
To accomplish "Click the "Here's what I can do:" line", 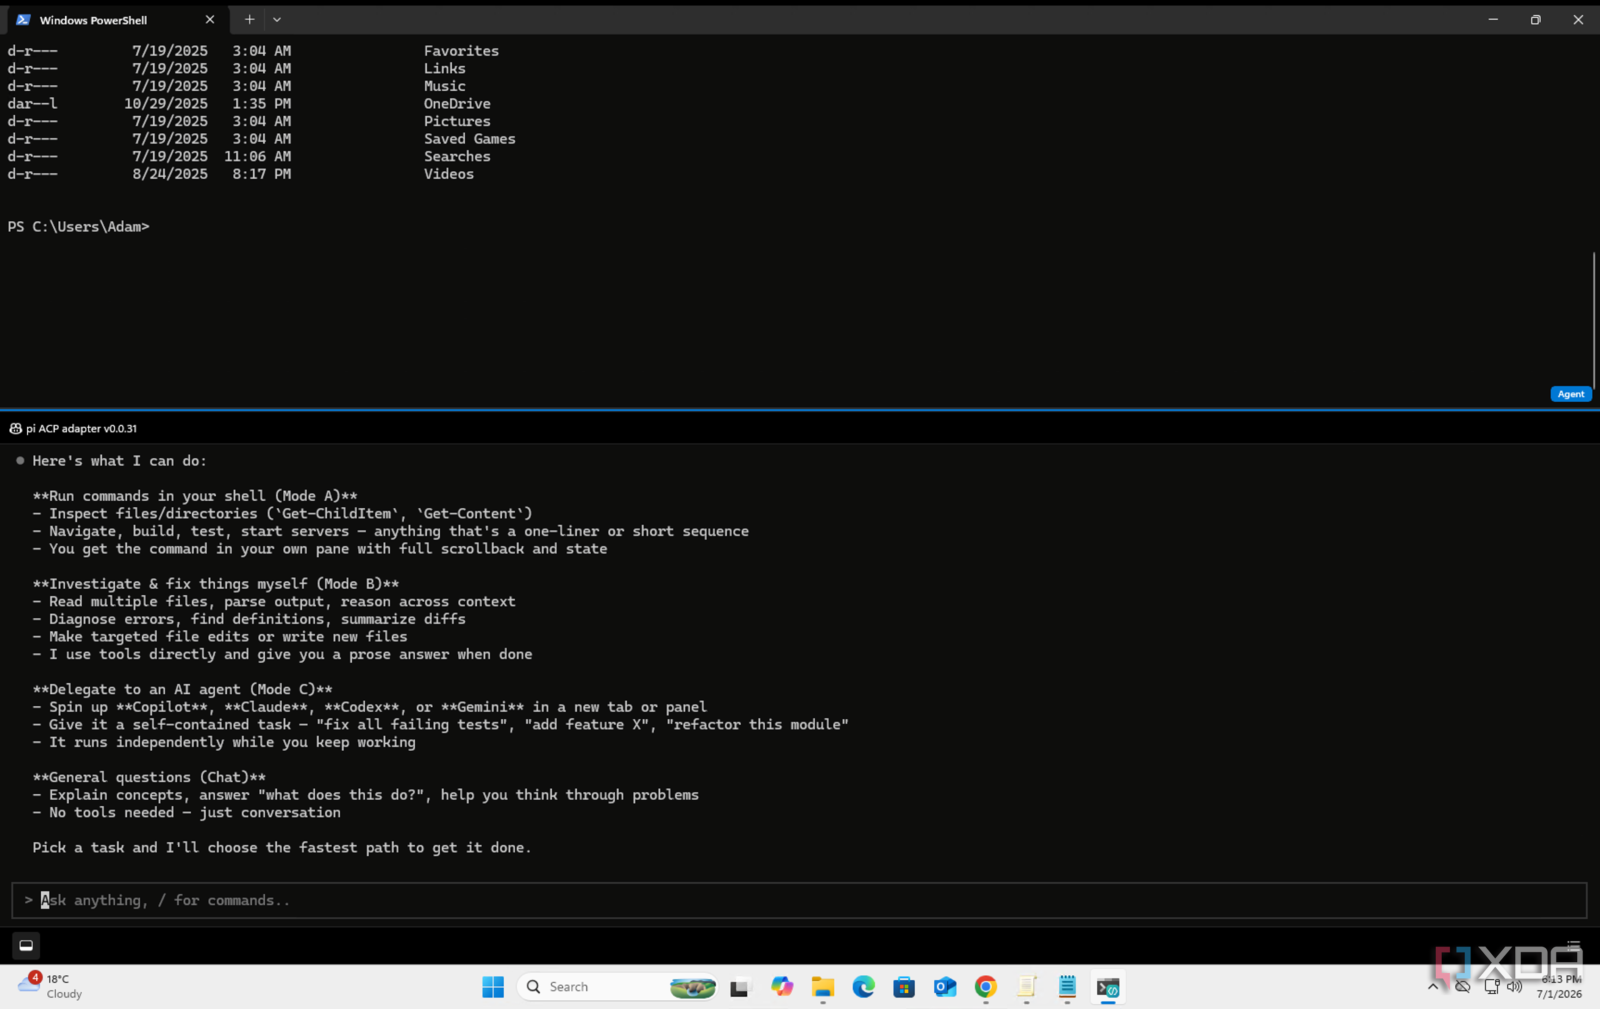I will click(119, 461).
